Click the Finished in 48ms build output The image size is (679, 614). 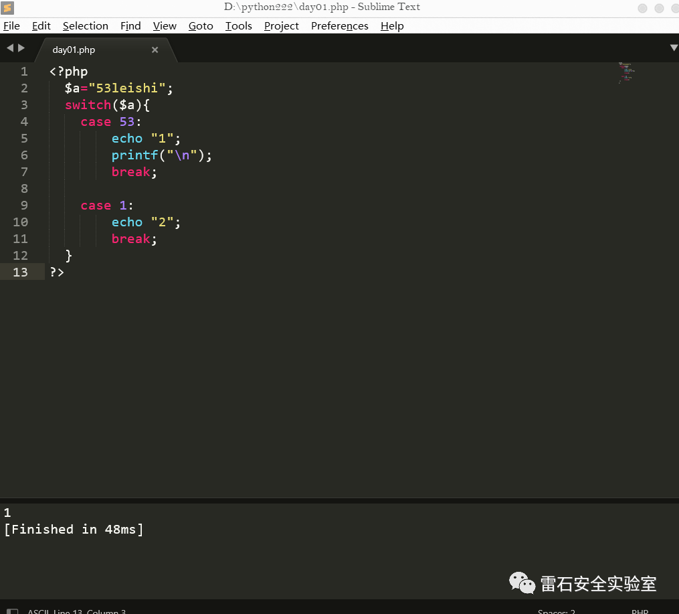[74, 530]
